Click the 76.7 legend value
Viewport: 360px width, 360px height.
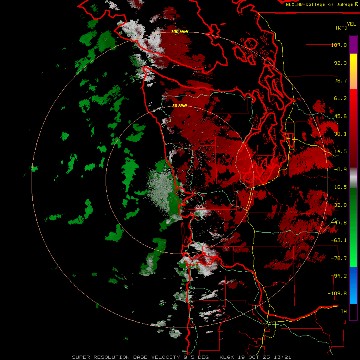pos(340,80)
